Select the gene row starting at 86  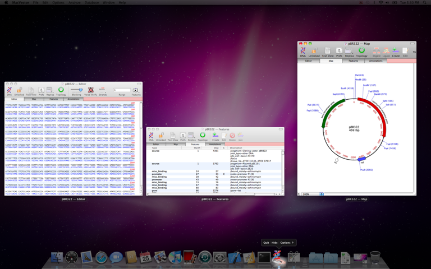(x=214, y=191)
